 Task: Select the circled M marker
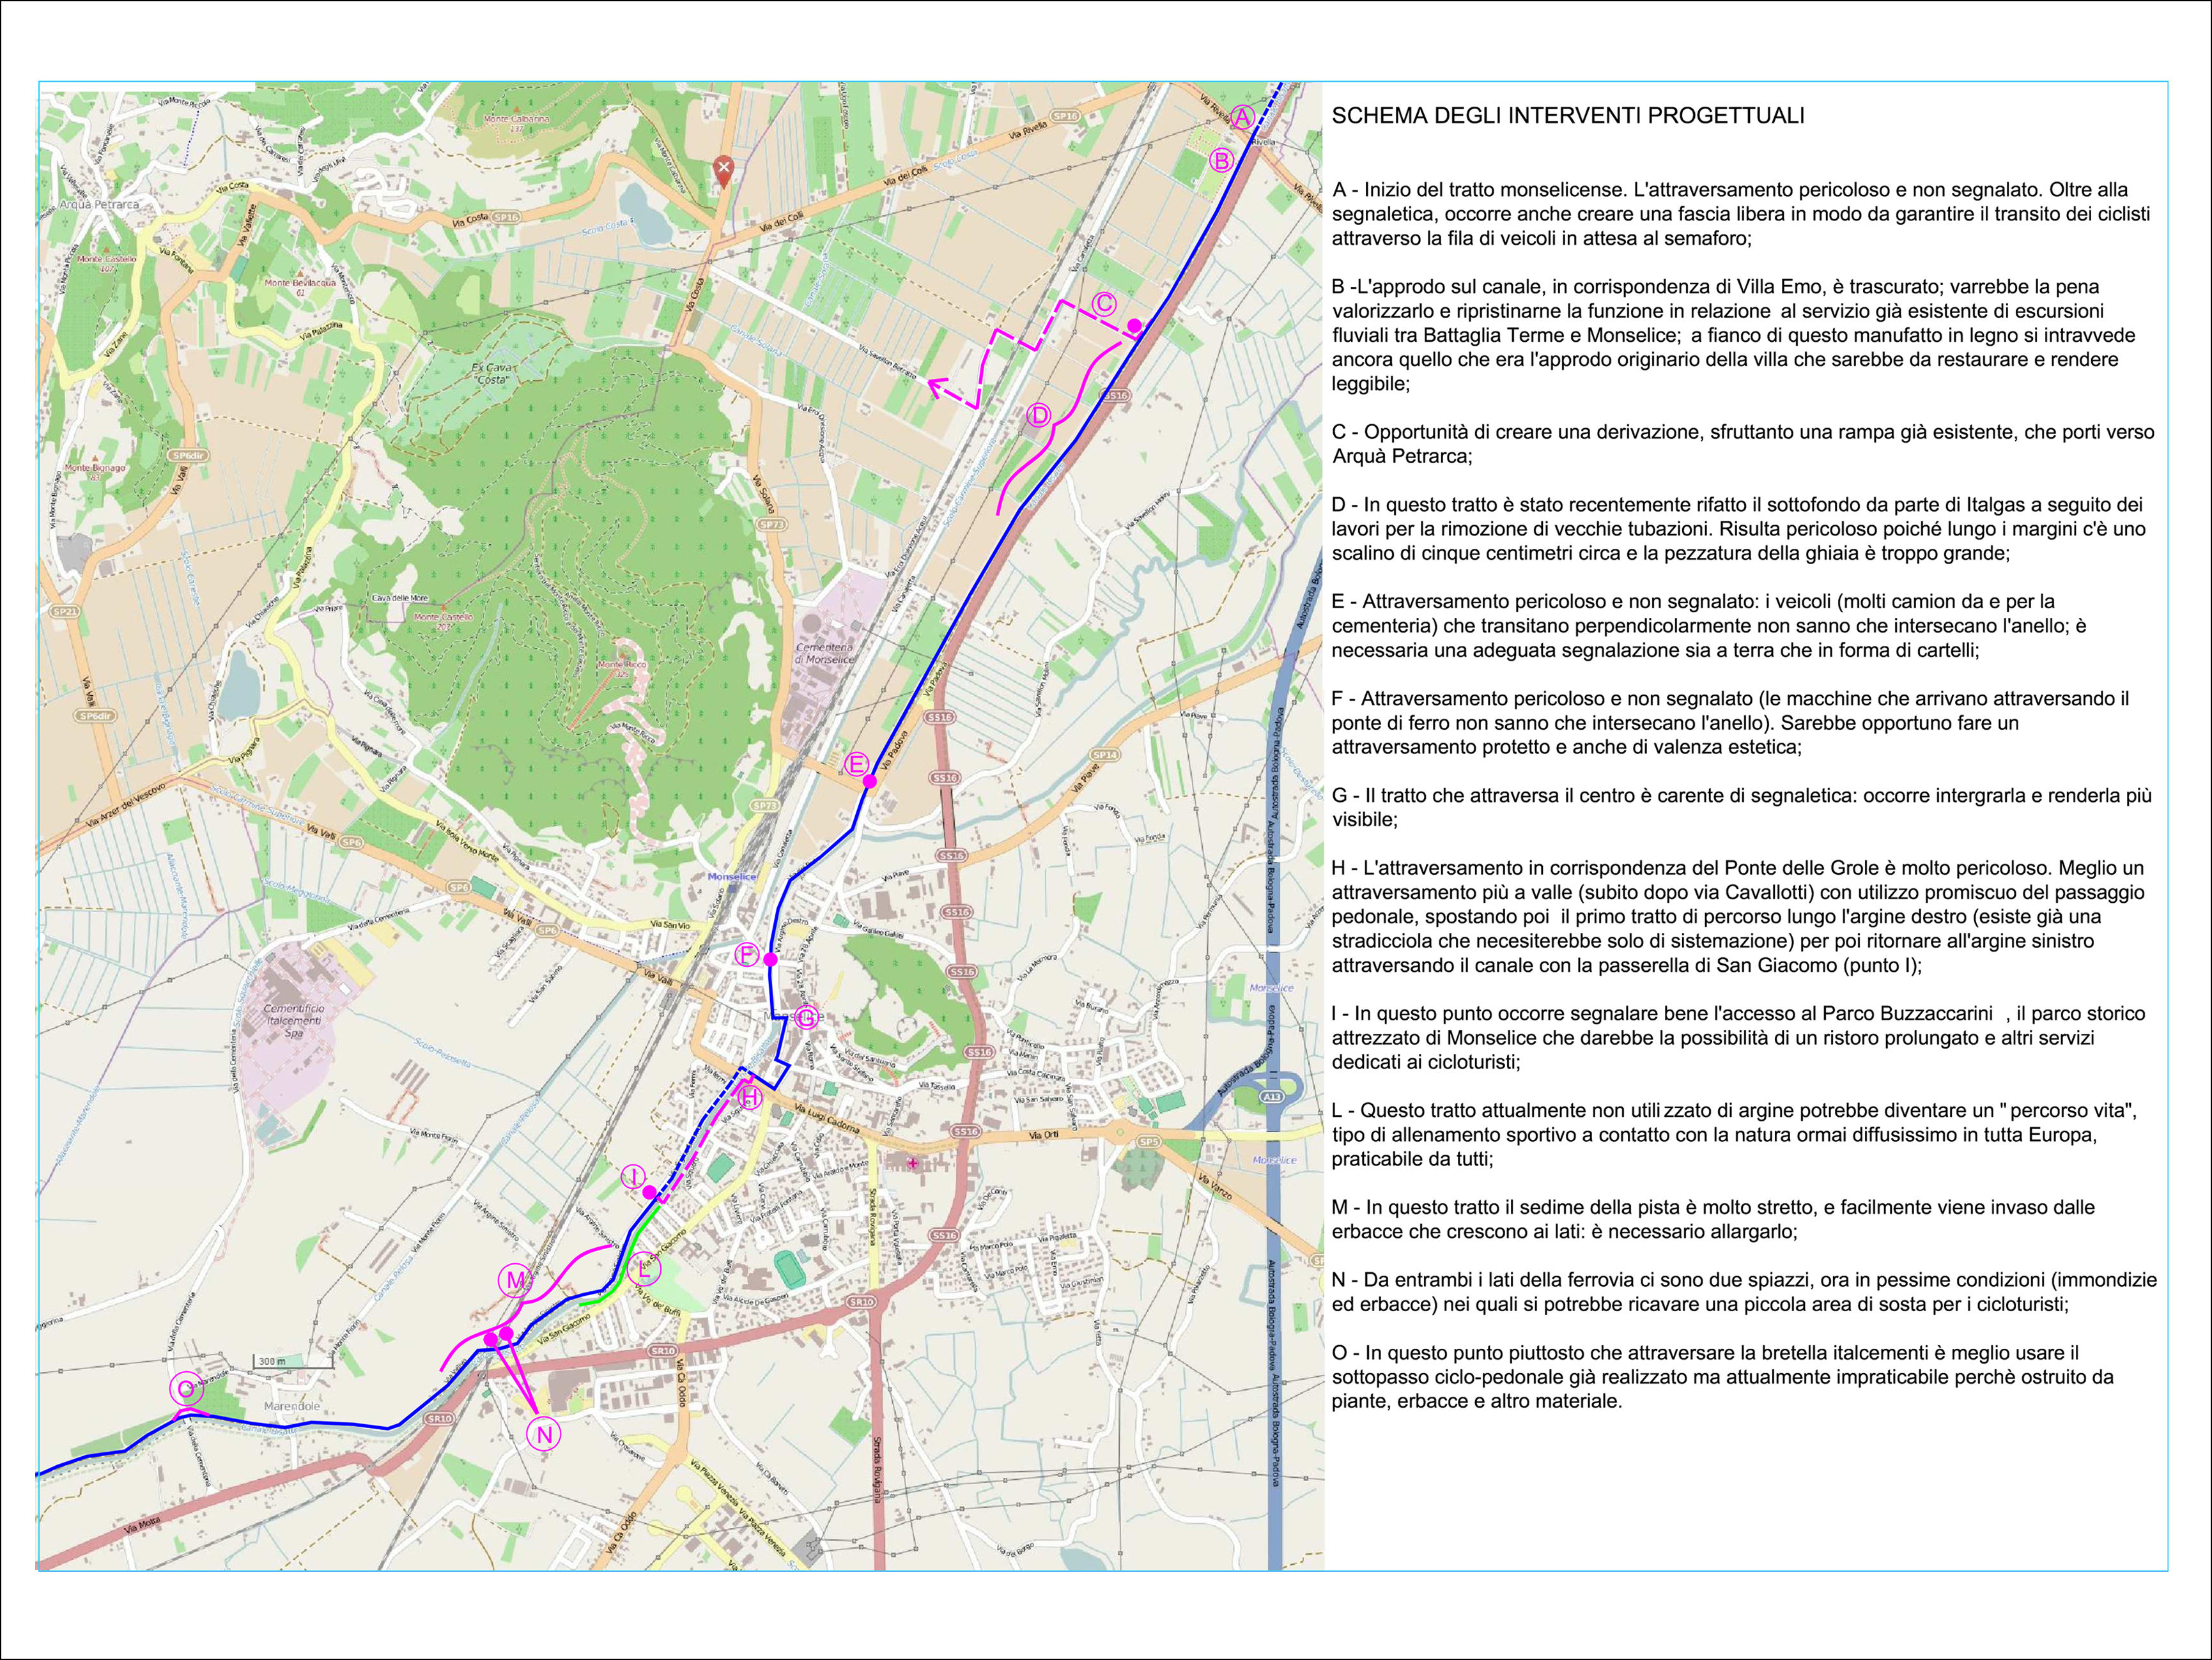515,1281
